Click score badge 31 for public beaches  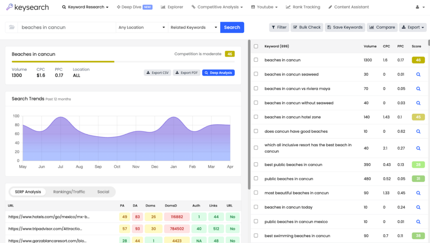click(418, 179)
